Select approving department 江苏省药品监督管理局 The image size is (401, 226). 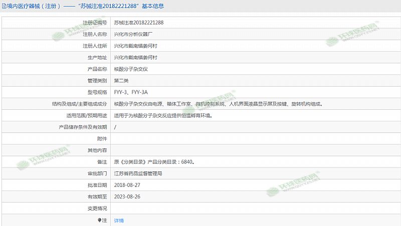[x=138, y=174]
